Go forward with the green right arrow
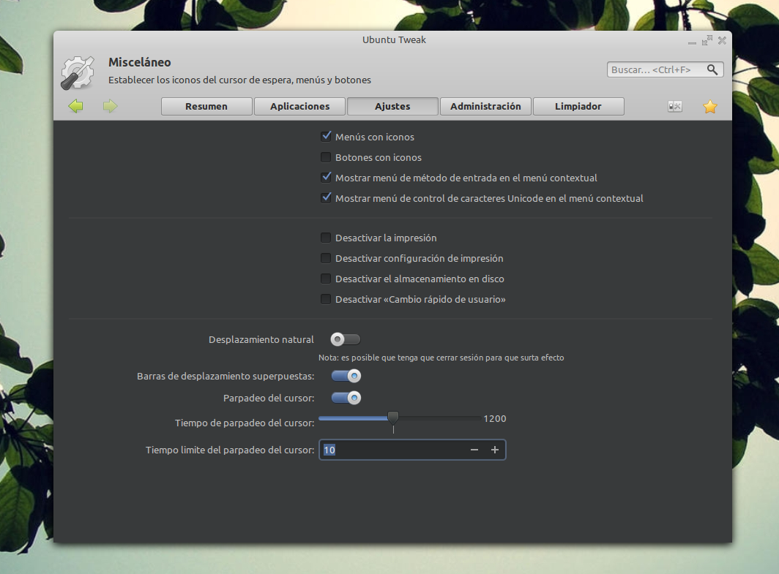 tap(111, 106)
